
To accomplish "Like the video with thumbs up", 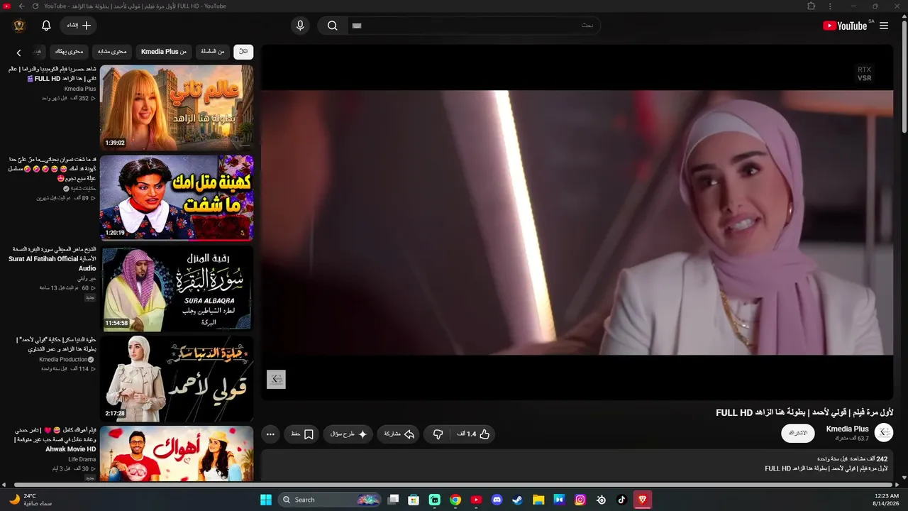I will click(474, 434).
